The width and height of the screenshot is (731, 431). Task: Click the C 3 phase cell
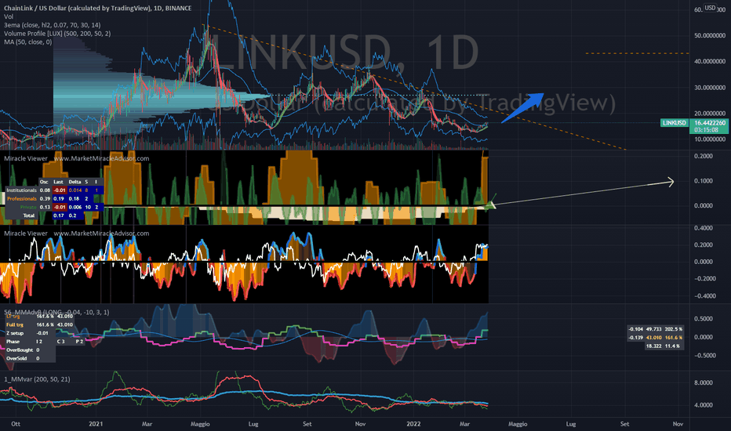[x=61, y=341]
